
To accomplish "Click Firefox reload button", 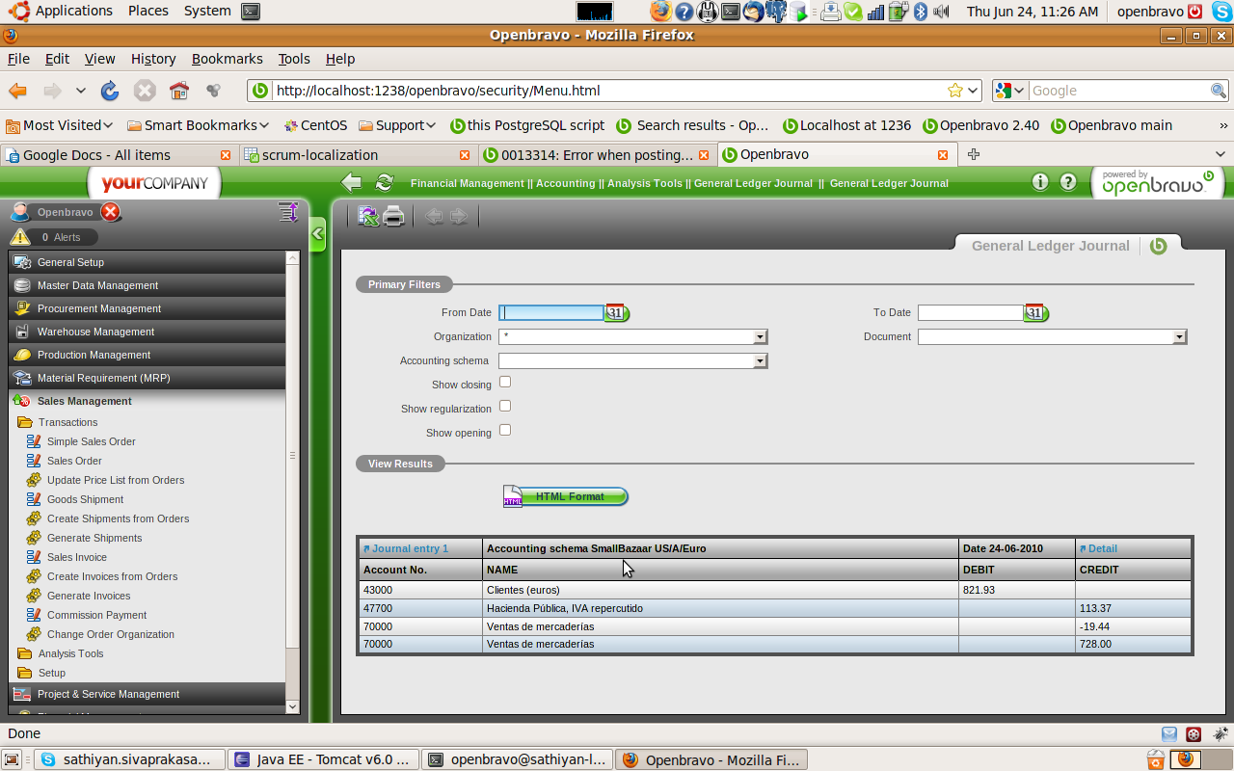I will [x=110, y=91].
